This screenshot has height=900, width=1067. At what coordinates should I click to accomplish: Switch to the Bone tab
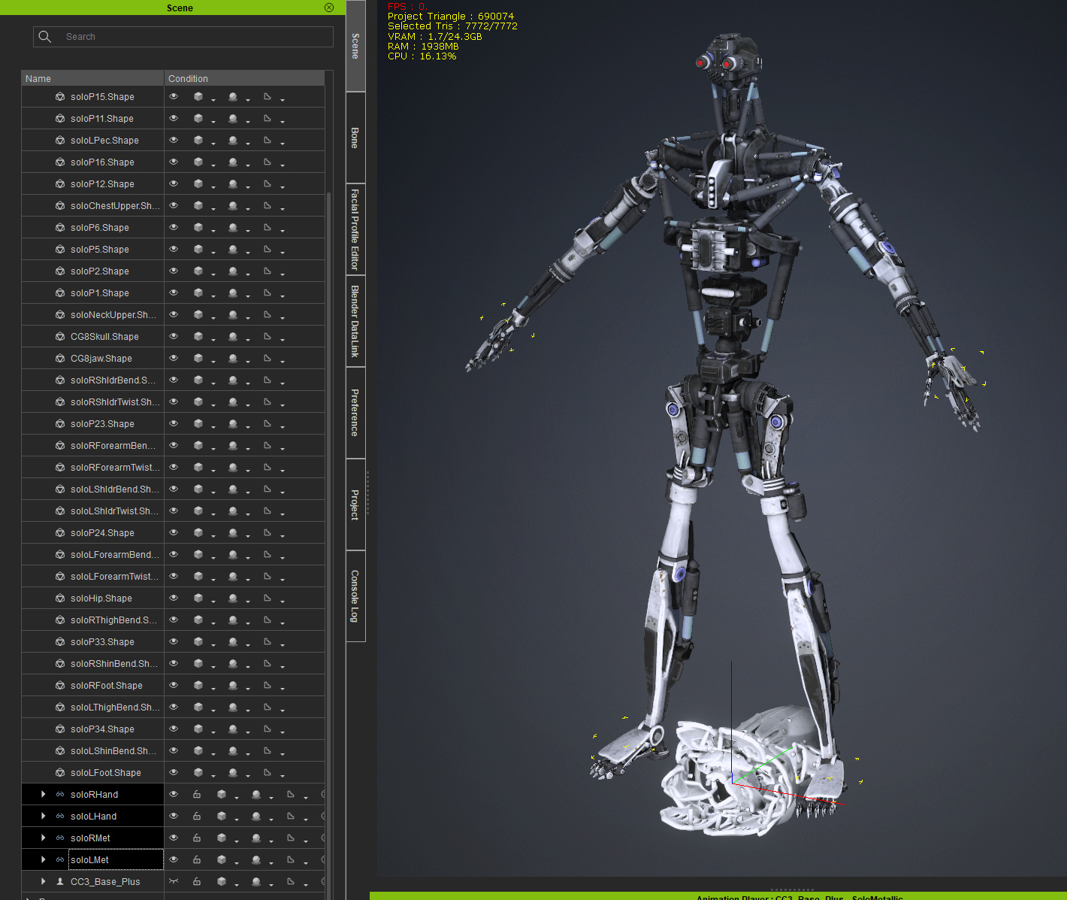[355, 138]
